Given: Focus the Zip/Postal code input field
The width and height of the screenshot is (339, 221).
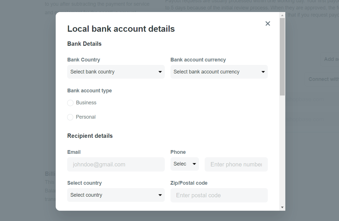Looking at the screenshot, I should (219, 195).
